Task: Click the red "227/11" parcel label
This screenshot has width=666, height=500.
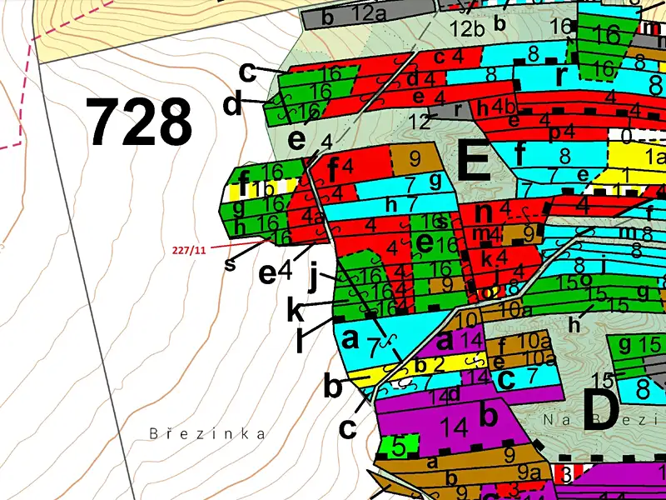Action: (x=189, y=251)
